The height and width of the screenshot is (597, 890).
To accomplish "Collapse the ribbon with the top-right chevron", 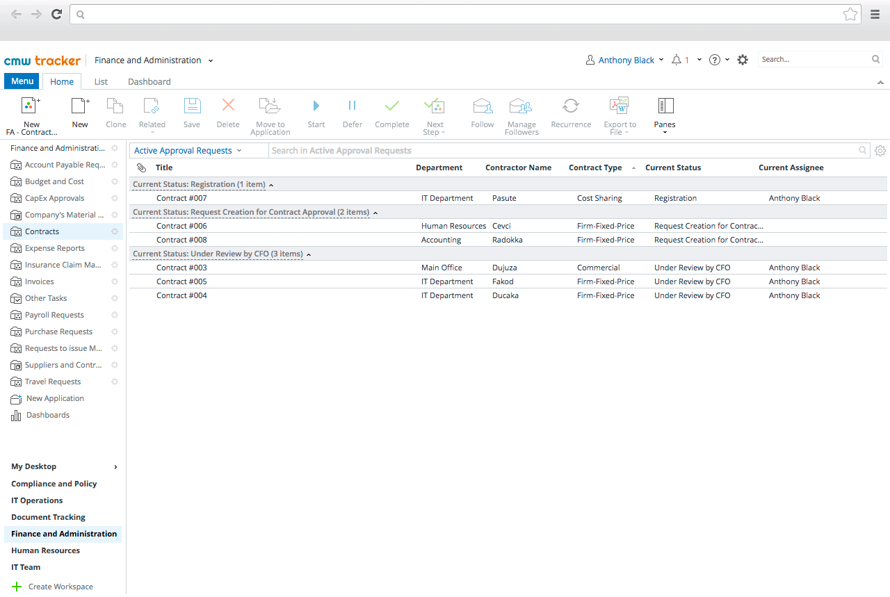I will point(880,82).
